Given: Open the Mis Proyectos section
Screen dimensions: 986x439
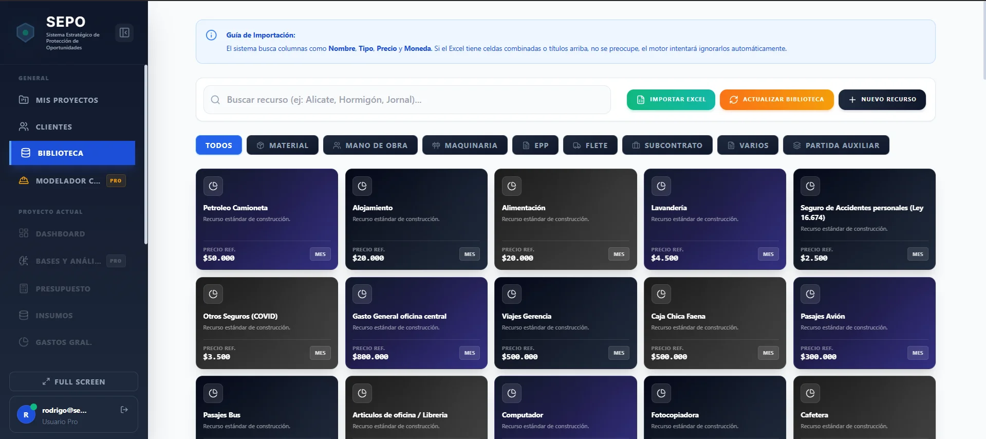Looking at the screenshot, I should [x=67, y=100].
